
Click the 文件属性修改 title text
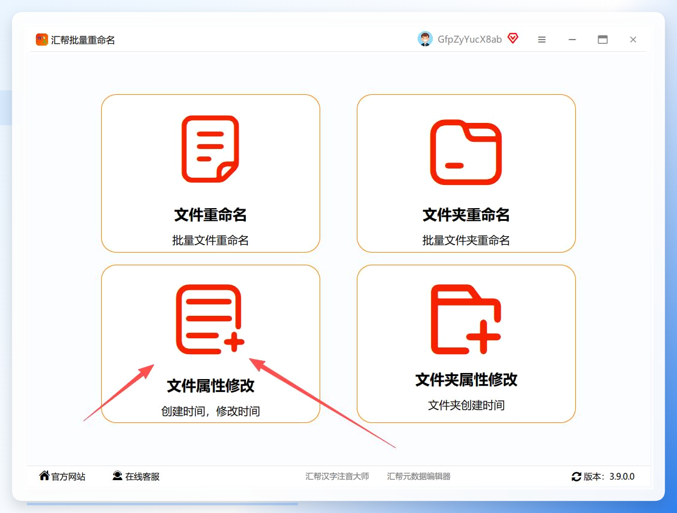click(210, 386)
